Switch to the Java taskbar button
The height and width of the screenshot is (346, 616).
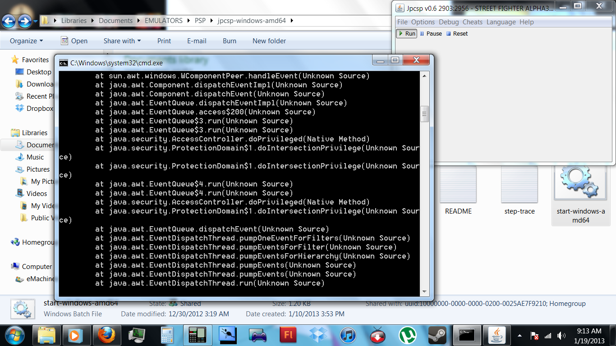[497, 335]
